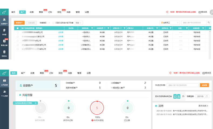The height and width of the screenshot is (129, 213).
Task: Expand the 筛选 dropdown
Action: 78,23
